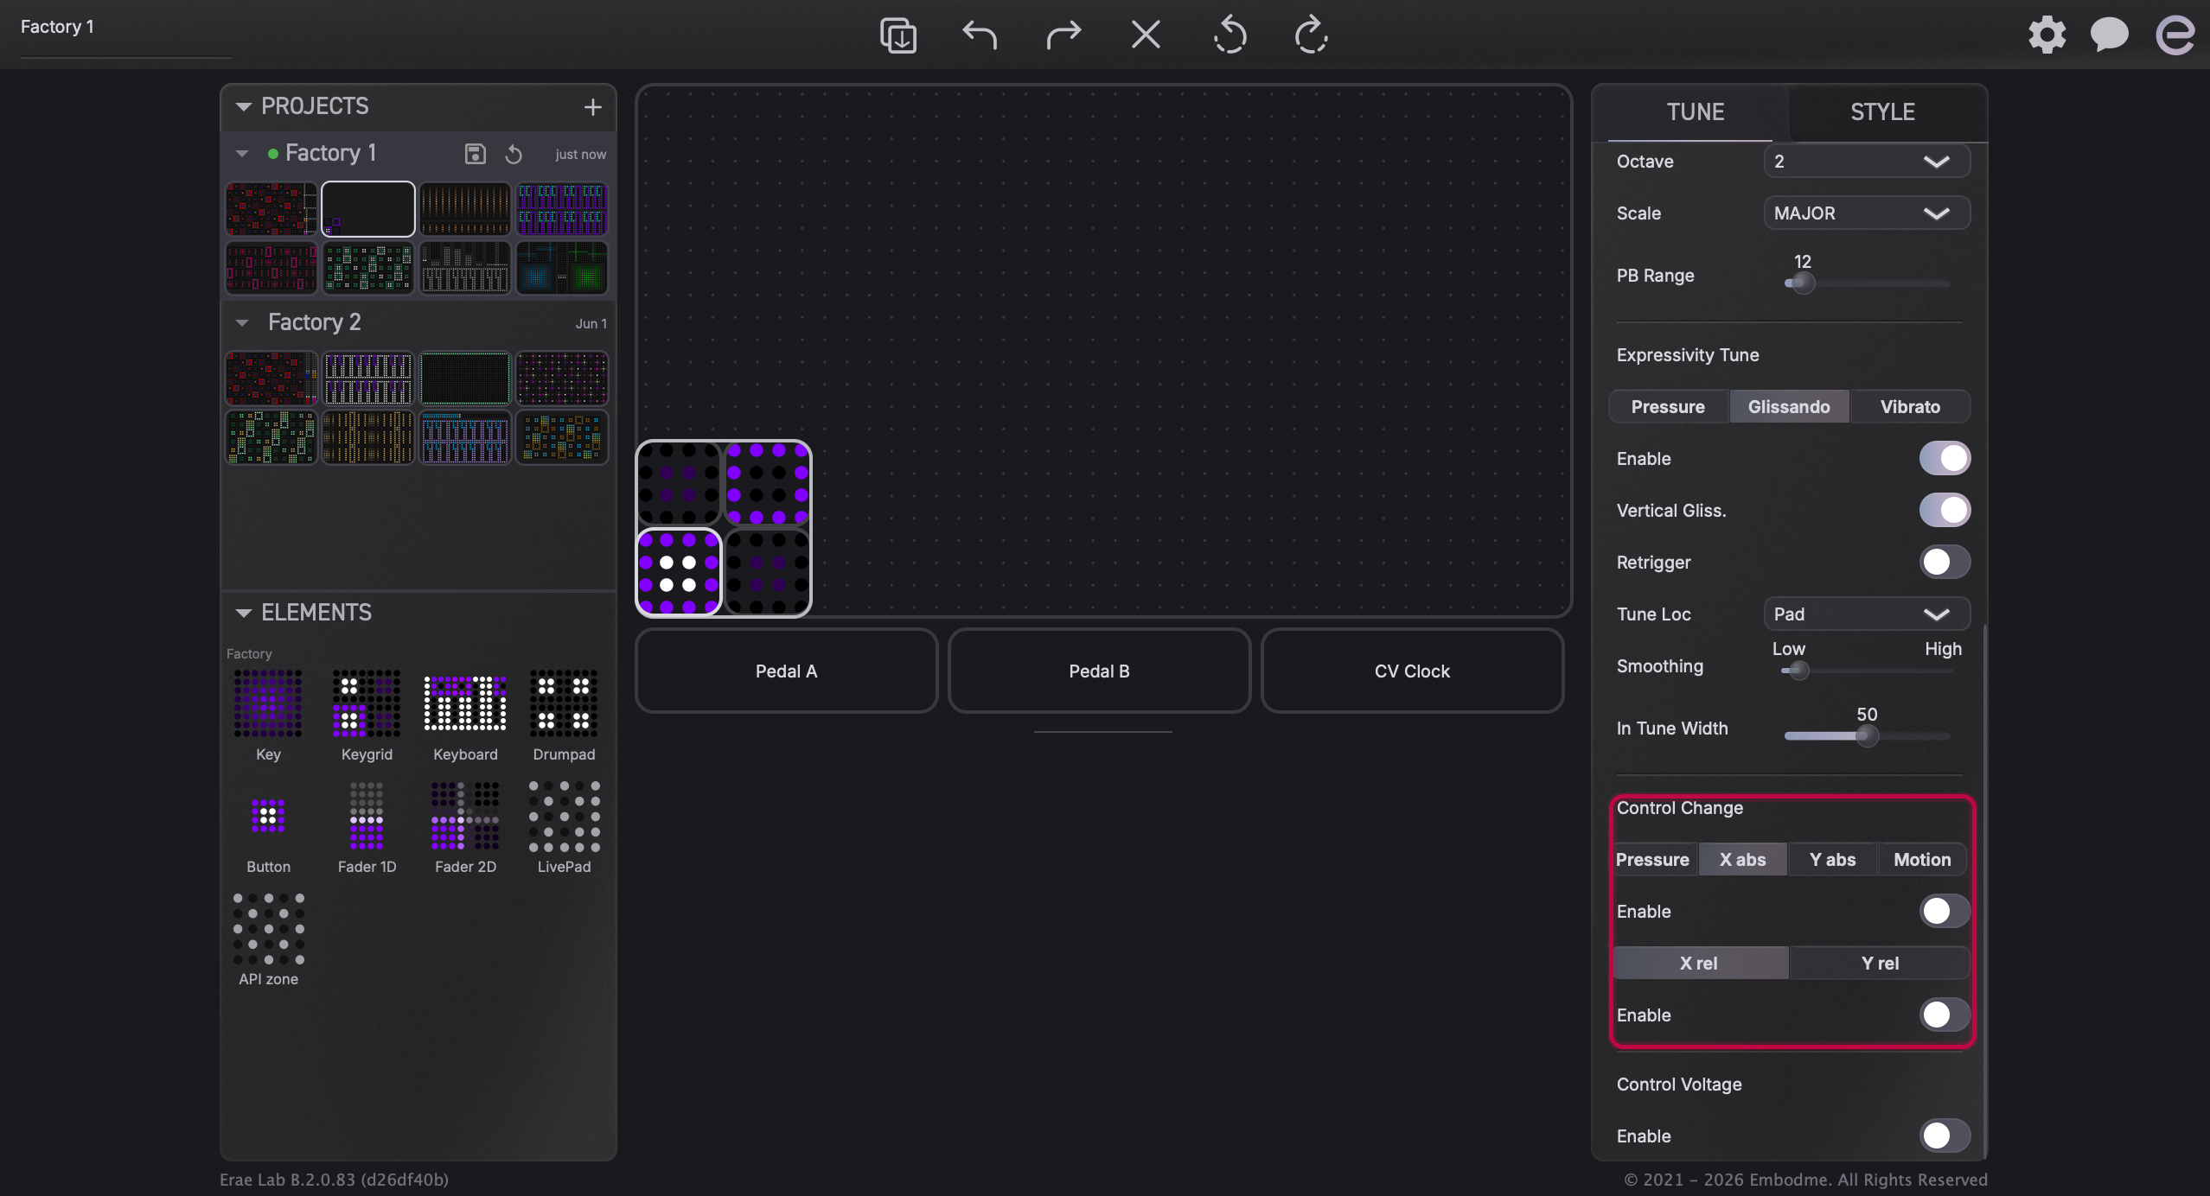Enable the Control Voltage toggle
This screenshot has width=2210, height=1196.
point(1945,1136)
